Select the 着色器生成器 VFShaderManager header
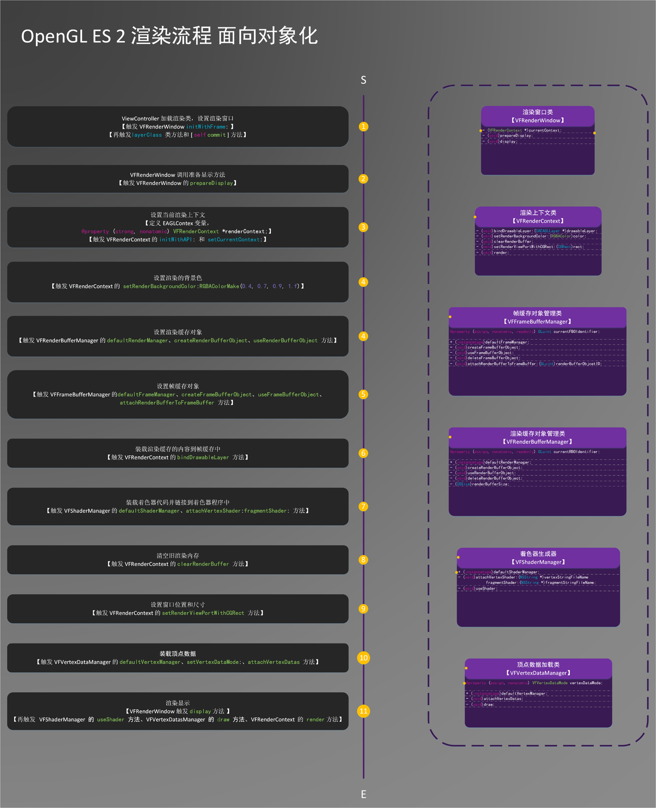Image resolution: width=656 pixels, height=808 pixels. pyautogui.click(x=539, y=558)
